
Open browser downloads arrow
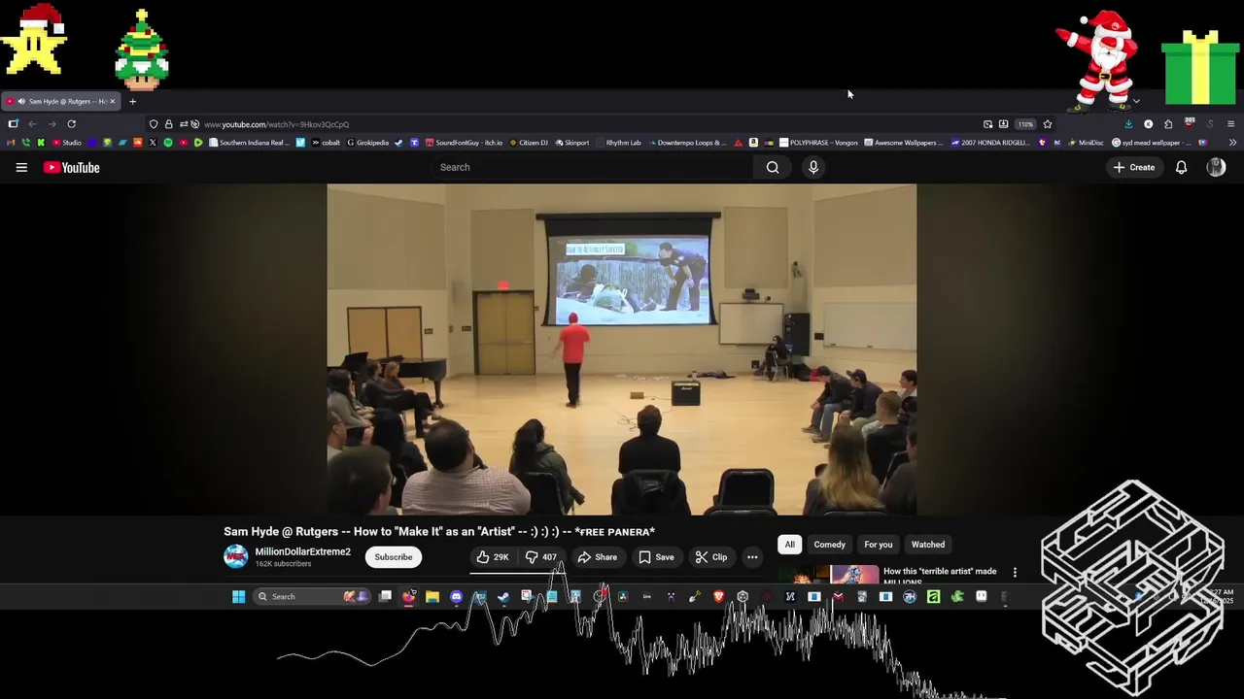(1128, 124)
